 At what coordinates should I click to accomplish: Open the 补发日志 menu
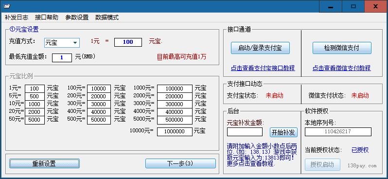17,18
